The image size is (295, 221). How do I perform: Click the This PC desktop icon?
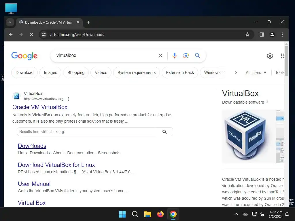tap(11, 9)
